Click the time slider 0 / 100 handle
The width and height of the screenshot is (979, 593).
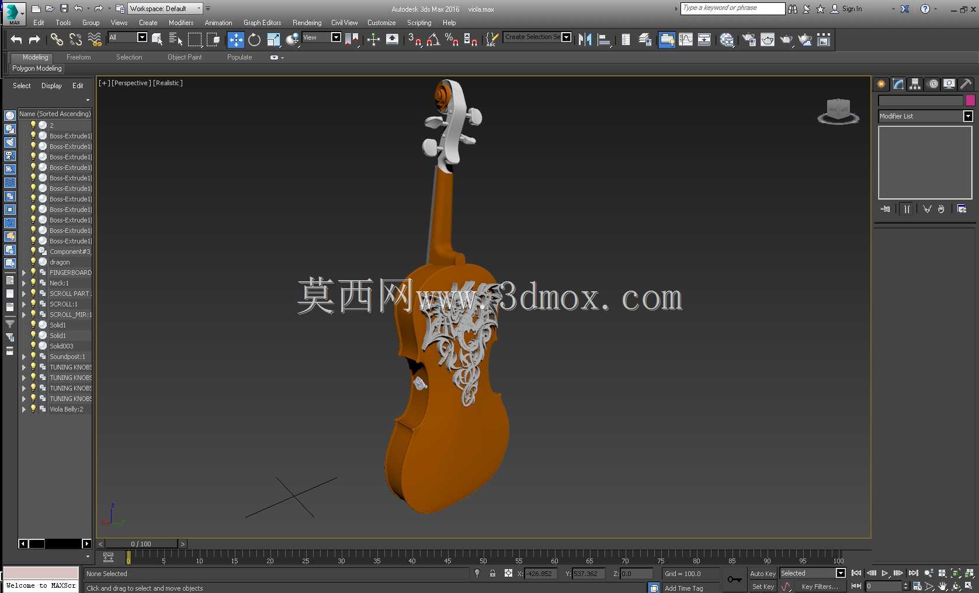(x=141, y=543)
